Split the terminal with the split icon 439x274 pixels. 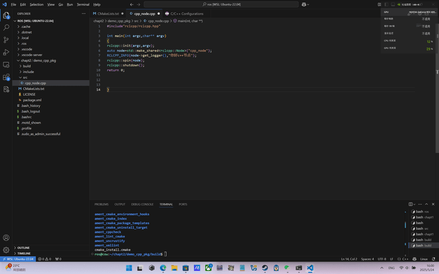pyautogui.click(x=411, y=204)
